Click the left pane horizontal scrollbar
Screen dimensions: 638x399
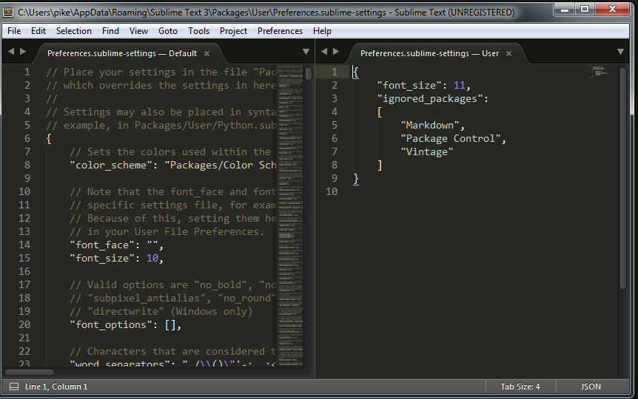point(30,372)
